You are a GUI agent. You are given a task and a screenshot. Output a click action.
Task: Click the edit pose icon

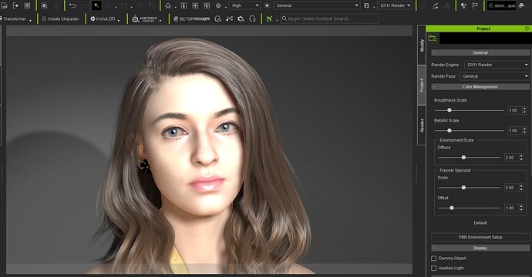436,5
